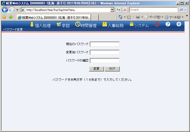This screenshot has width=190, height=132.
Task: Focus the パスワードの確認 field
Action: (104, 61)
